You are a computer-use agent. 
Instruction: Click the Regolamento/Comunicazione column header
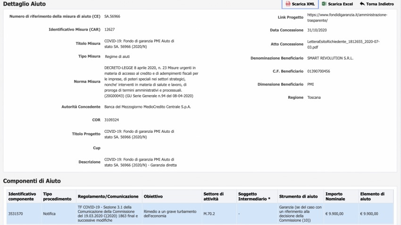point(108,196)
